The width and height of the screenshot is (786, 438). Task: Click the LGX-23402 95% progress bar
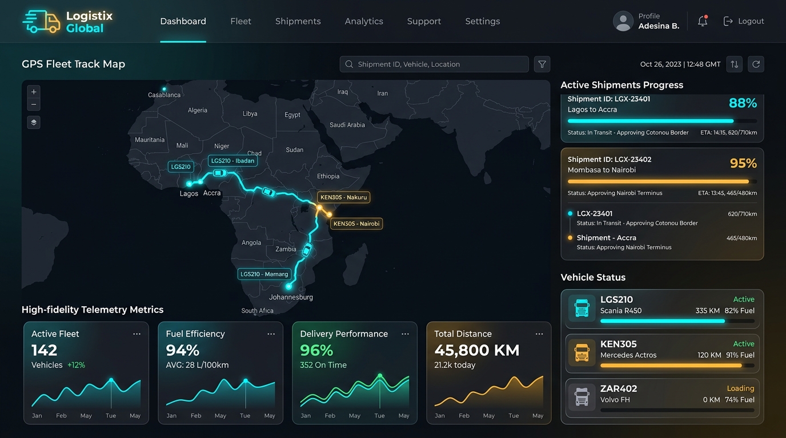(x=662, y=181)
